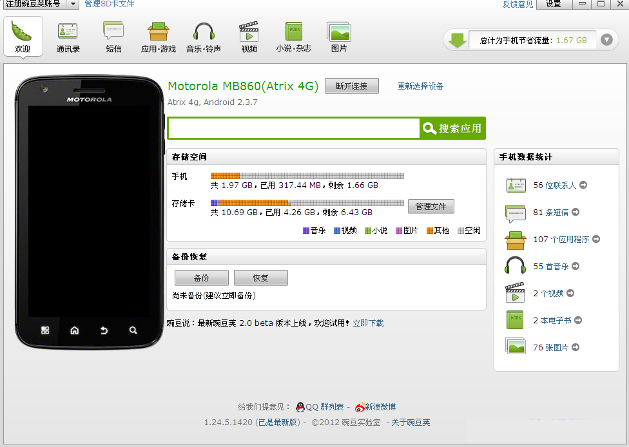Click pictures icon in statistics panel
The height and width of the screenshot is (447, 629).
coord(516,346)
